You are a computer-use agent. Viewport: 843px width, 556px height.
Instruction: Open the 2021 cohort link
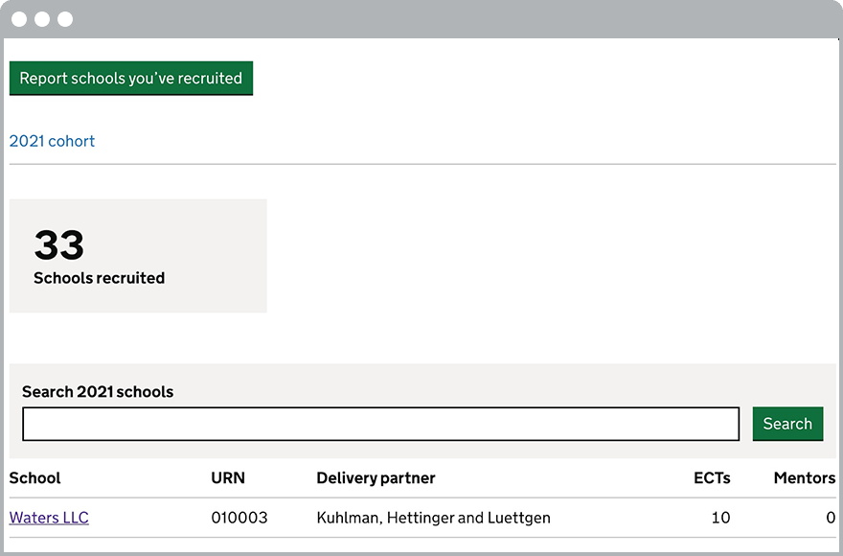click(52, 141)
